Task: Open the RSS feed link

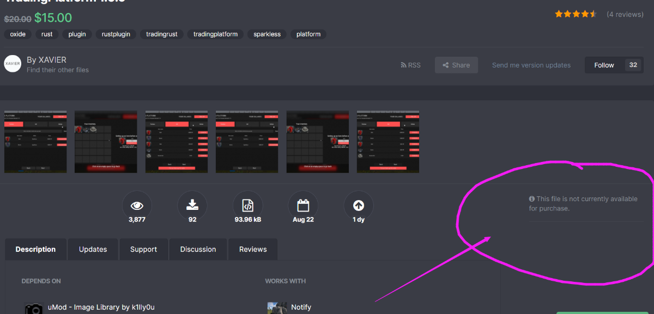Action: pos(410,65)
